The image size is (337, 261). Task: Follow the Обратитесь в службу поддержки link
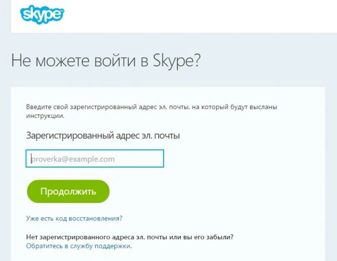tap(78, 246)
